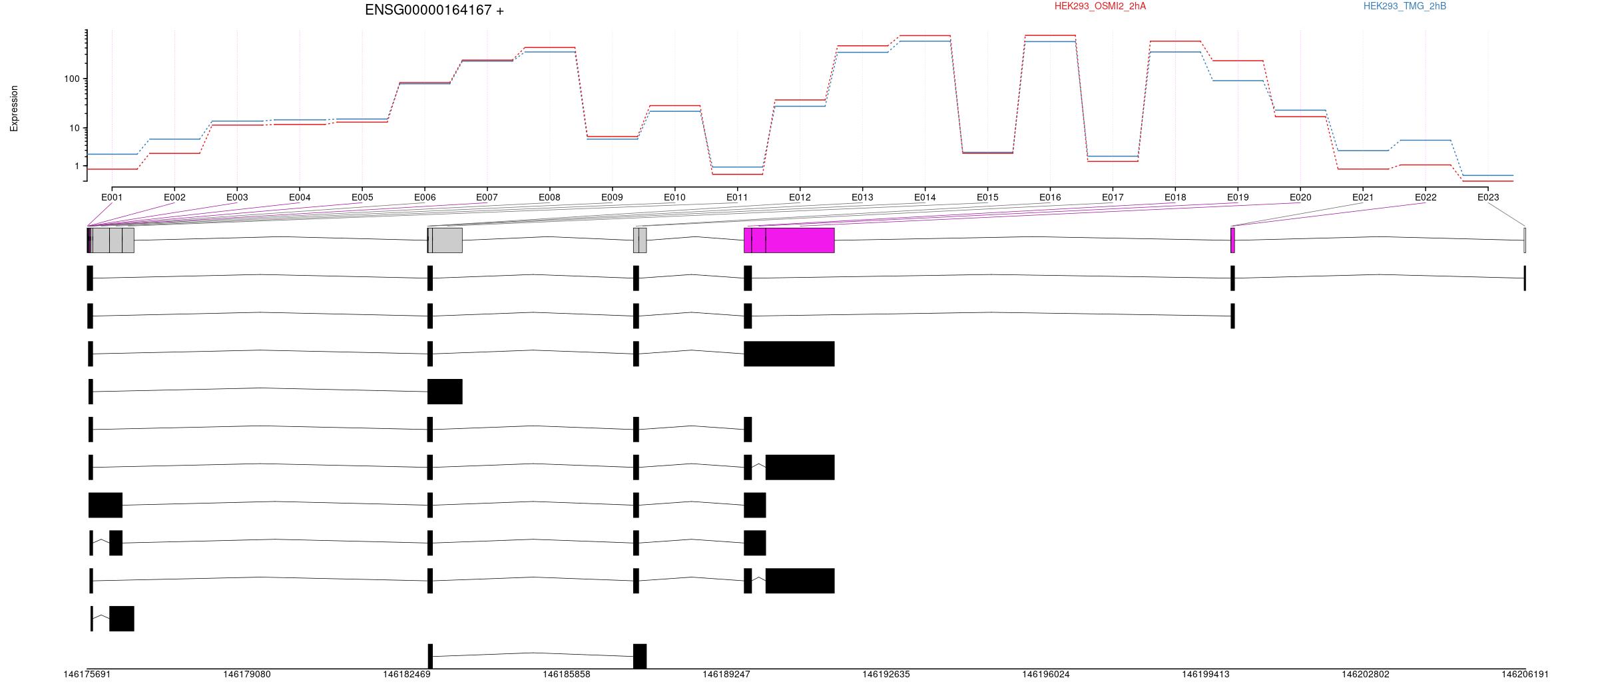1598x686 pixels.
Task: Click genomic coordinate 146175691
Action: point(87,675)
